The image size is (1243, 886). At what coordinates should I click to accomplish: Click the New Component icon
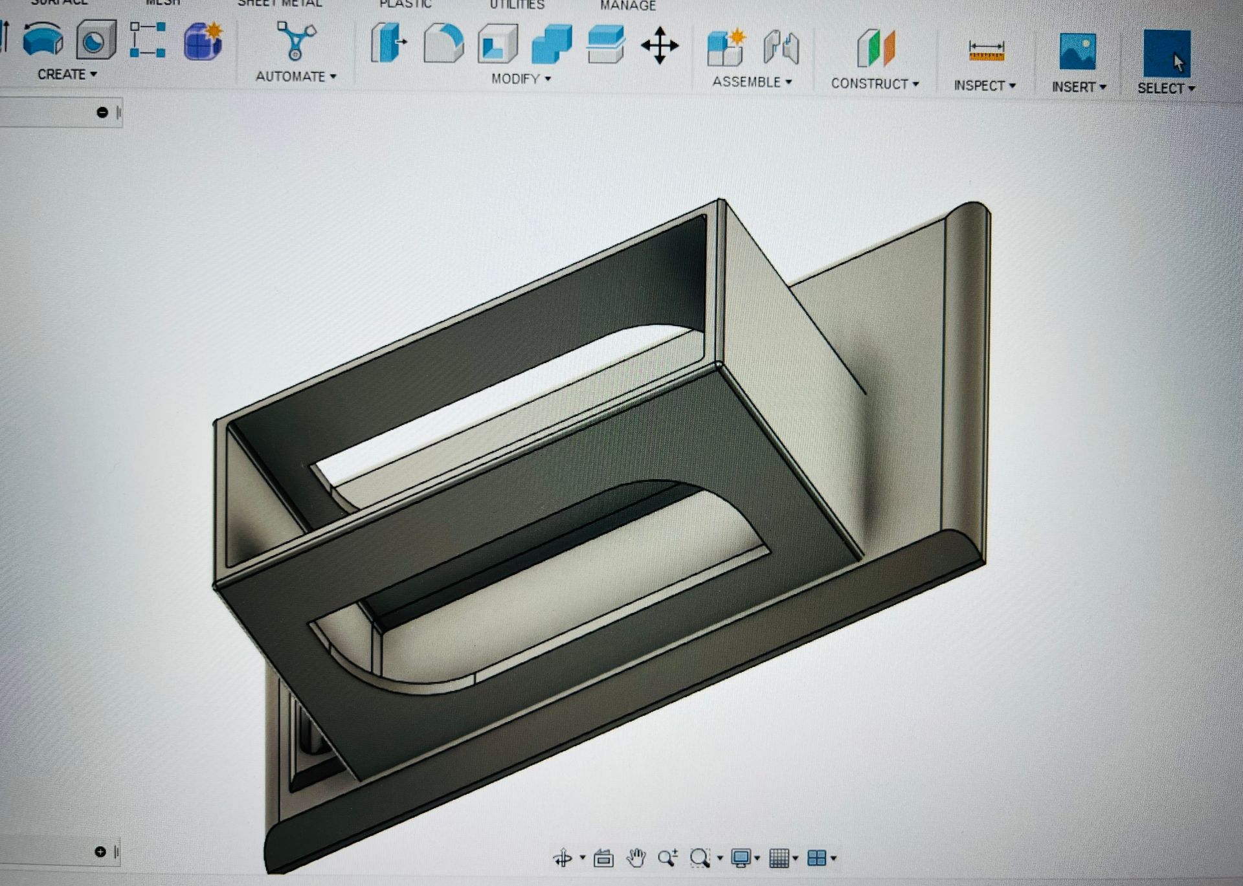coord(725,48)
